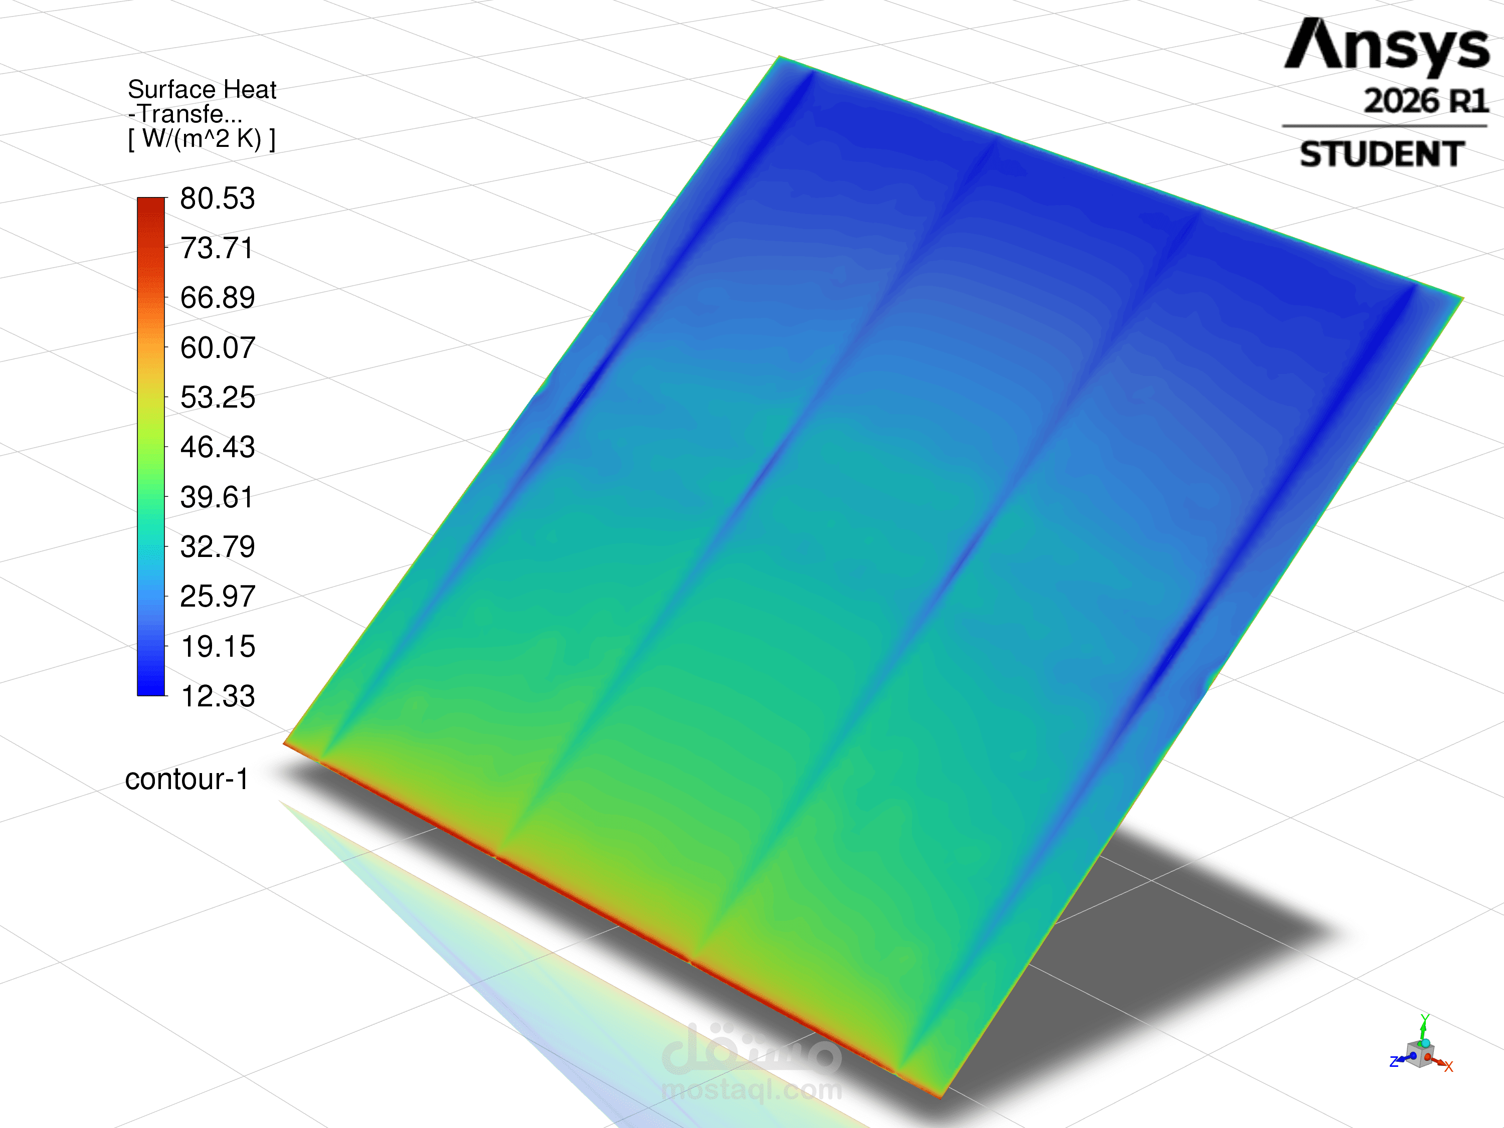
Task: Click the legend value 25.97
Action: tap(218, 596)
